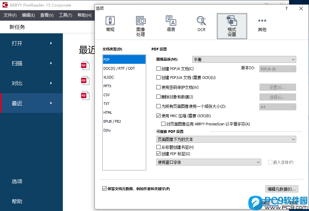Click the help question mark in 选项 dialog
309x211 pixels.
coord(286,9)
